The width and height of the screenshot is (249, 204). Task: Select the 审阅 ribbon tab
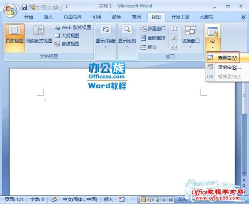136,17
